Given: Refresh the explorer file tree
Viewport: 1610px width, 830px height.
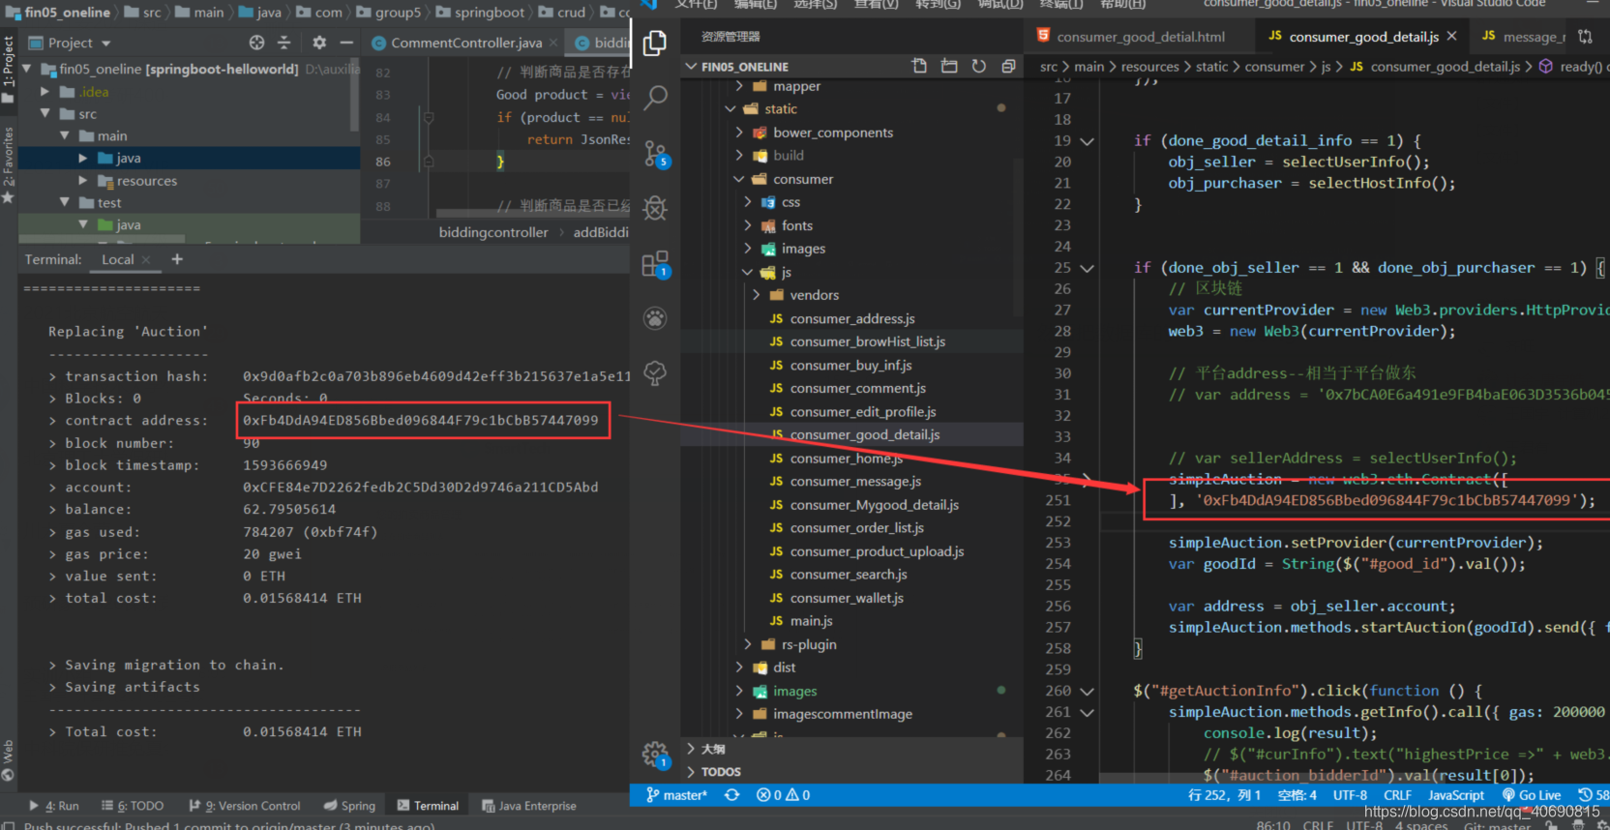Looking at the screenshot, I should click(x=979, y=66).
